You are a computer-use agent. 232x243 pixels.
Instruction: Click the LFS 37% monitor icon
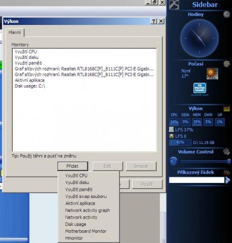pos(171,129)
